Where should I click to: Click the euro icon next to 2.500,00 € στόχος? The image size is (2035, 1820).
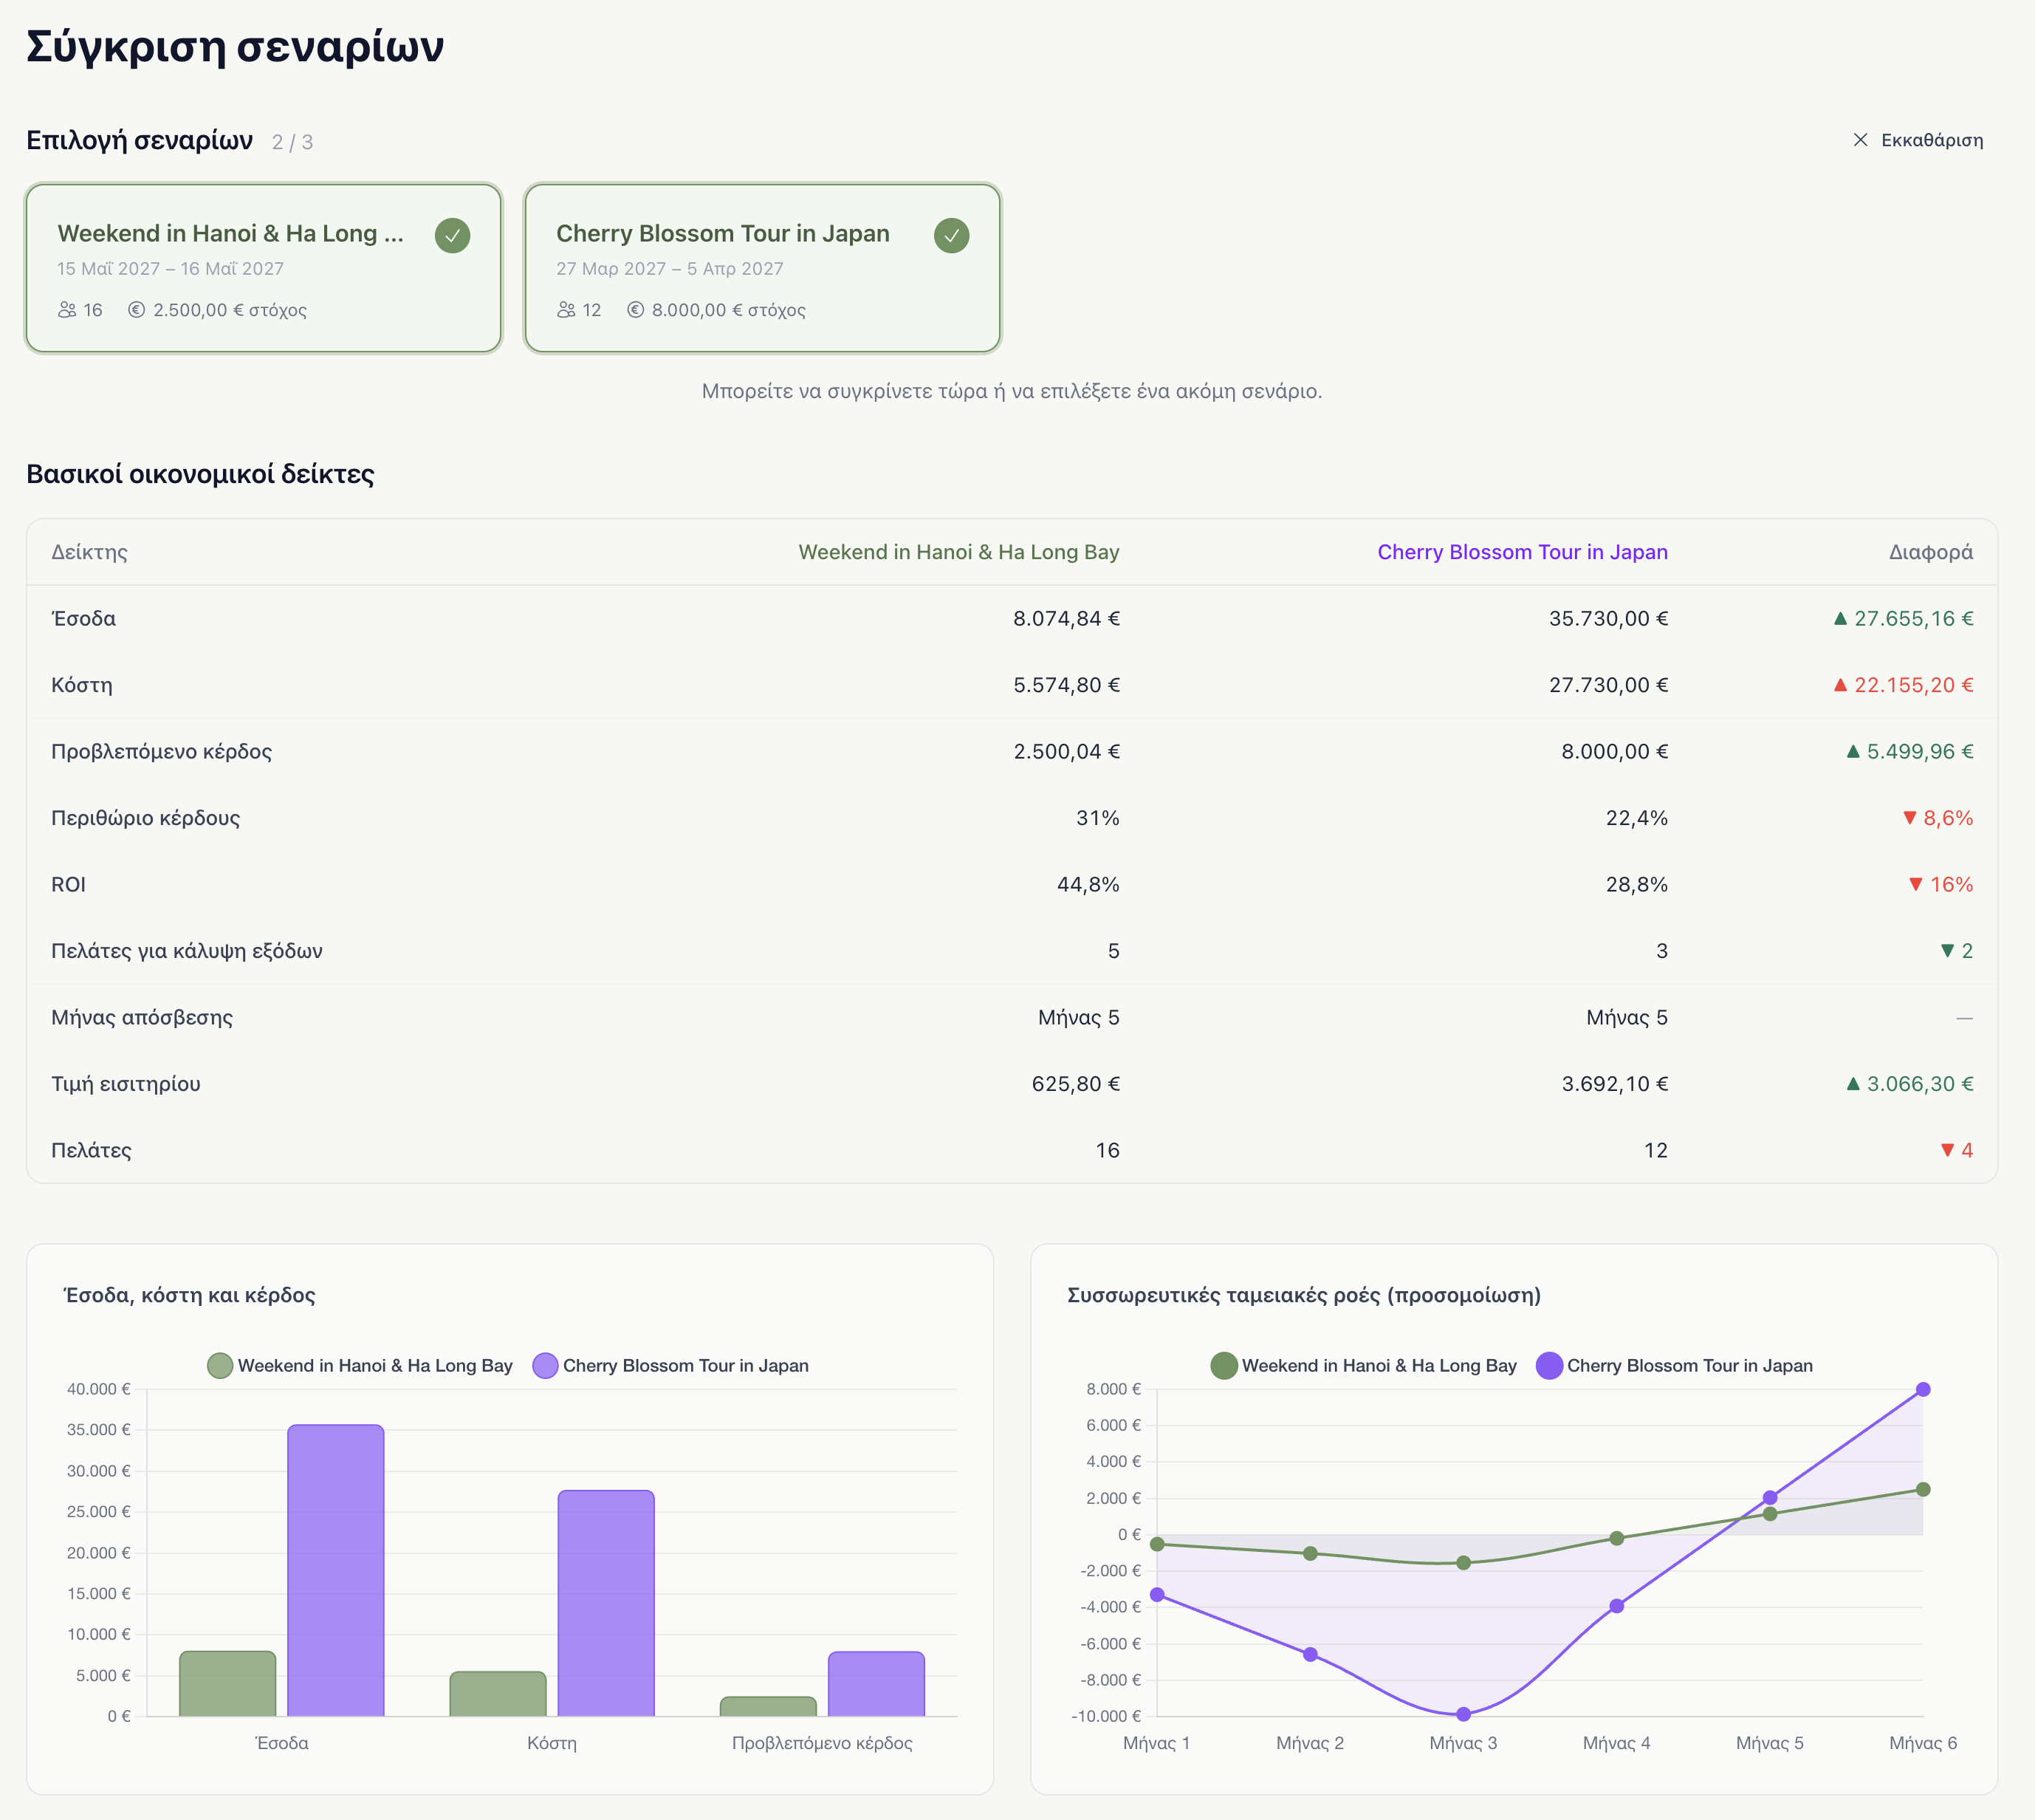point(137,310)
